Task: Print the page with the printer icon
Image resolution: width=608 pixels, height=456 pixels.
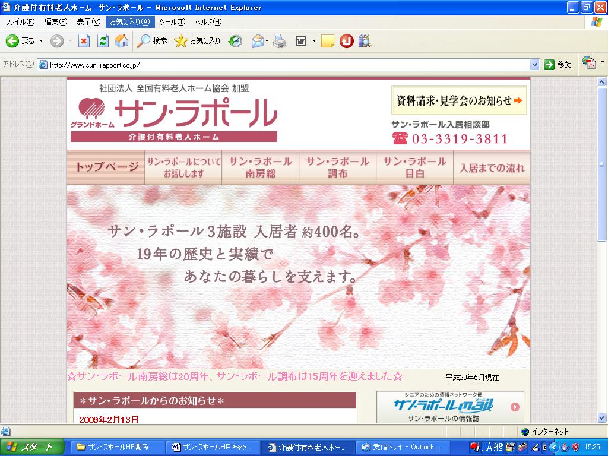Action: pos(280,41)
